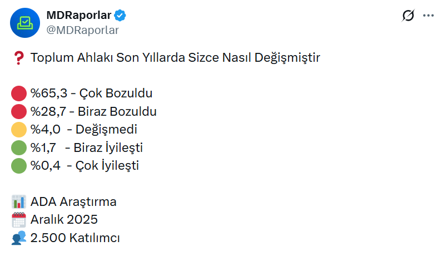Open the MDRaporlar display name link

click(79, 16)
